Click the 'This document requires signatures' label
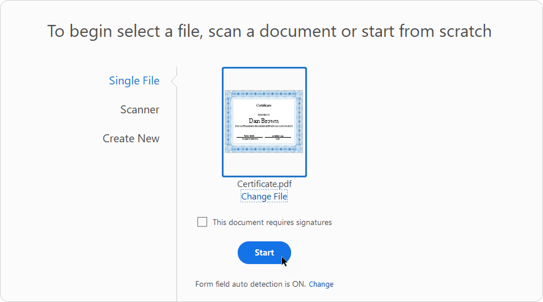Screen dimensions: 543x302 point(272,222)
